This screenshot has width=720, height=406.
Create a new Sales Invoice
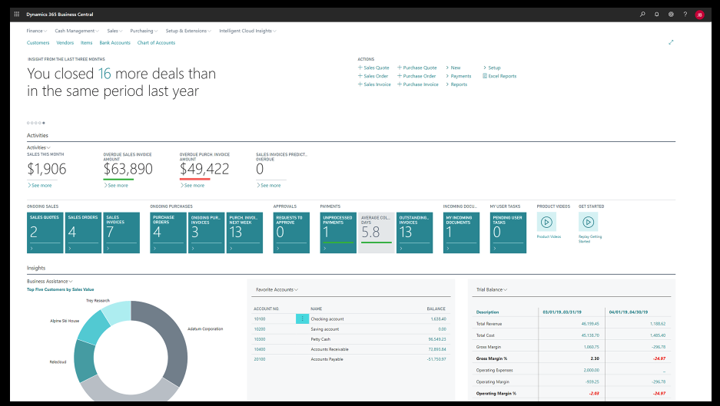(374, 84)
